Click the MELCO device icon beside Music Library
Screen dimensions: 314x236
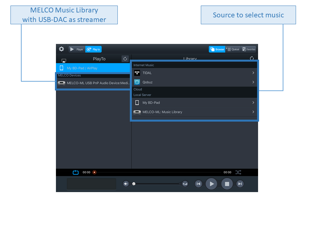click(137, 112)
